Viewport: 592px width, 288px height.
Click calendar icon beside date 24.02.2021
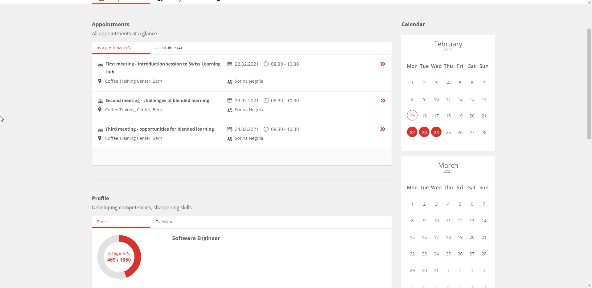coord(230,129)
